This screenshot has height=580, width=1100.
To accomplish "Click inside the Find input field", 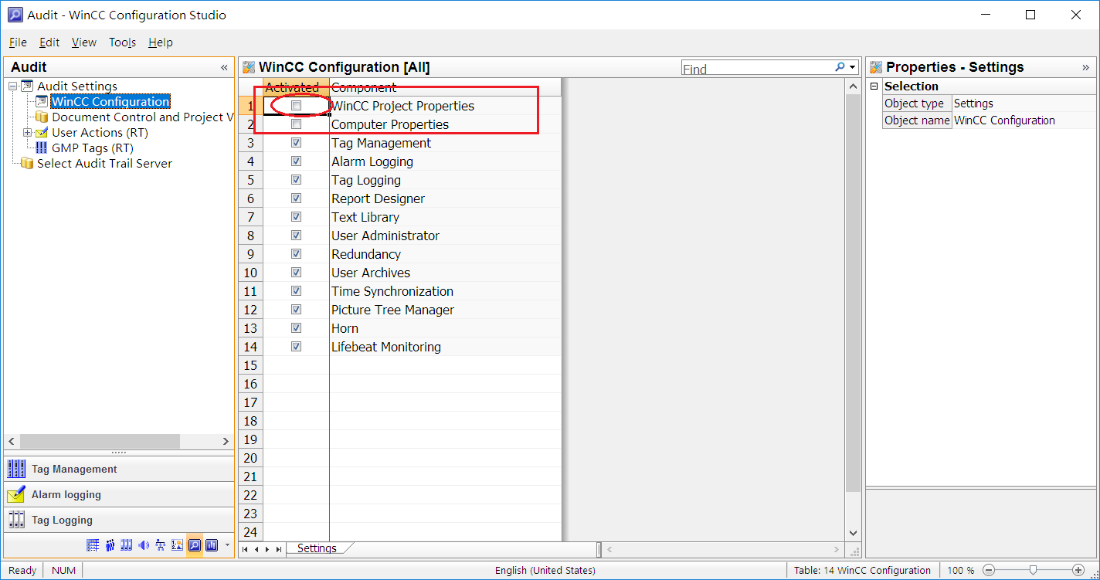I will [x=757, y=69].
